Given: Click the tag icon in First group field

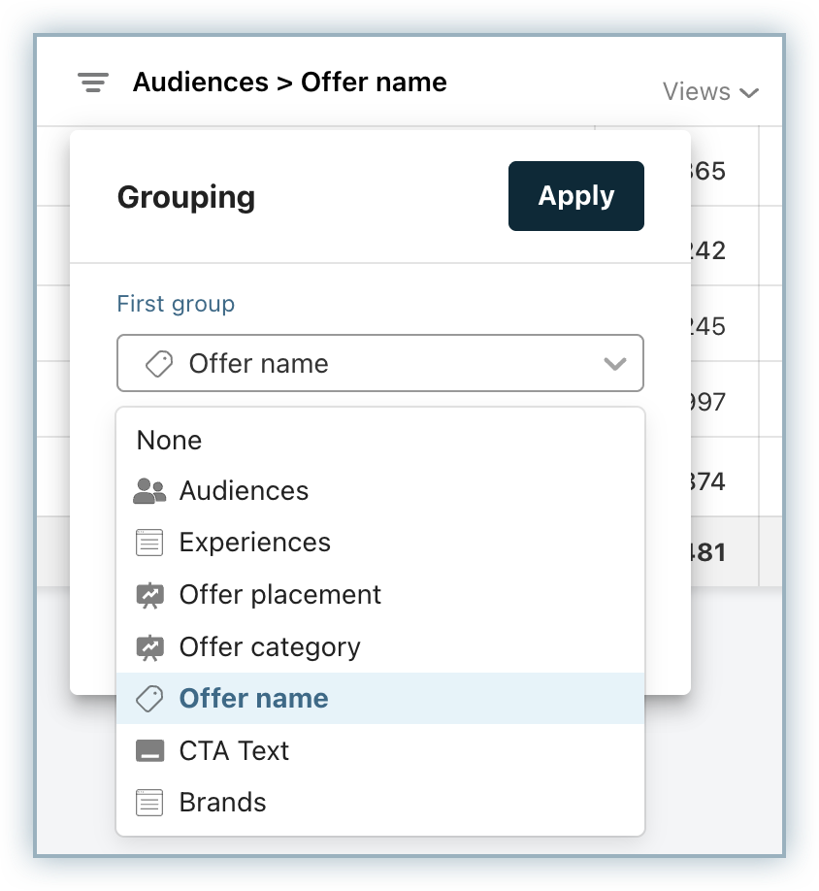Looking at the screenshot, I should point(158,364).
